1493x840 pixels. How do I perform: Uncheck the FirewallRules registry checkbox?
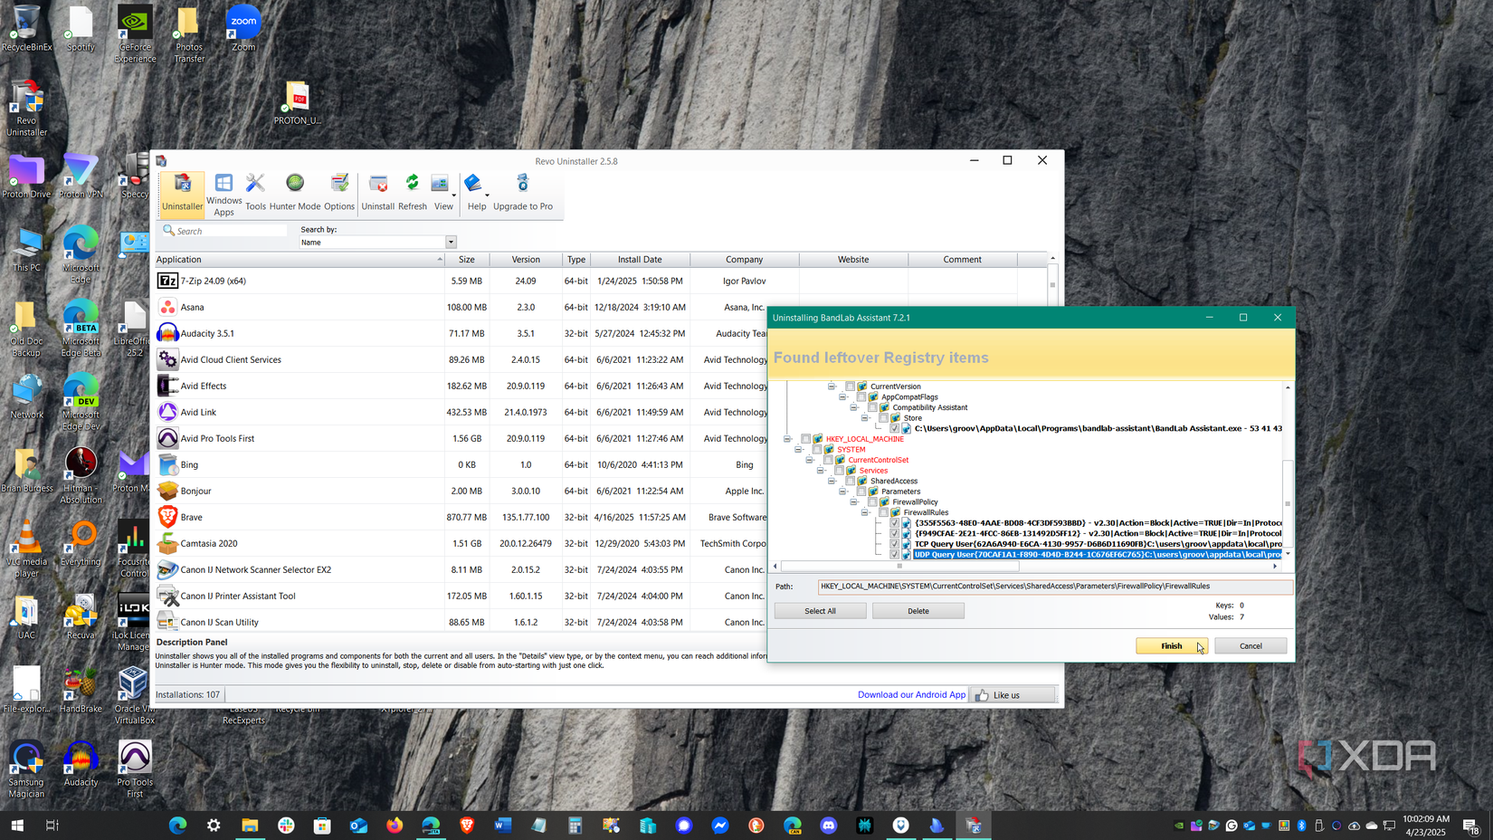[883, 511]
